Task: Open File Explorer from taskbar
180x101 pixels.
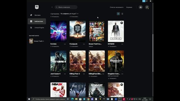Action: [76, 99]
